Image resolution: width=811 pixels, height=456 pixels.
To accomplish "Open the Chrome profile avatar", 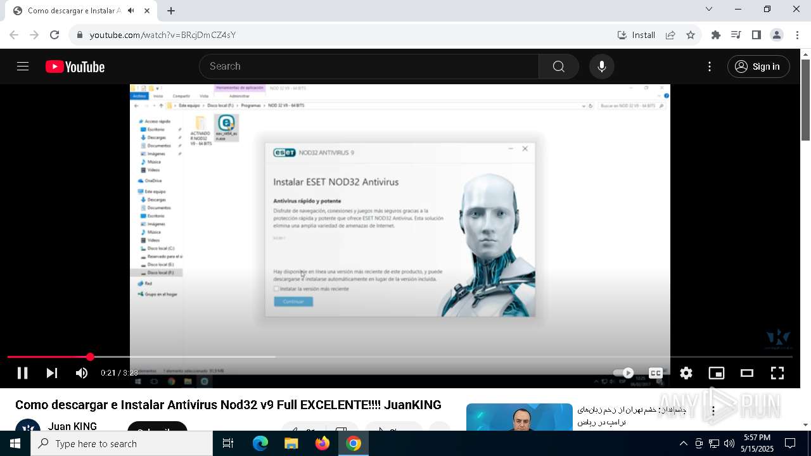I will point(777,35).
